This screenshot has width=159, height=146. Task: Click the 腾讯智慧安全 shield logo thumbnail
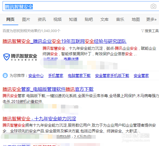20,57
